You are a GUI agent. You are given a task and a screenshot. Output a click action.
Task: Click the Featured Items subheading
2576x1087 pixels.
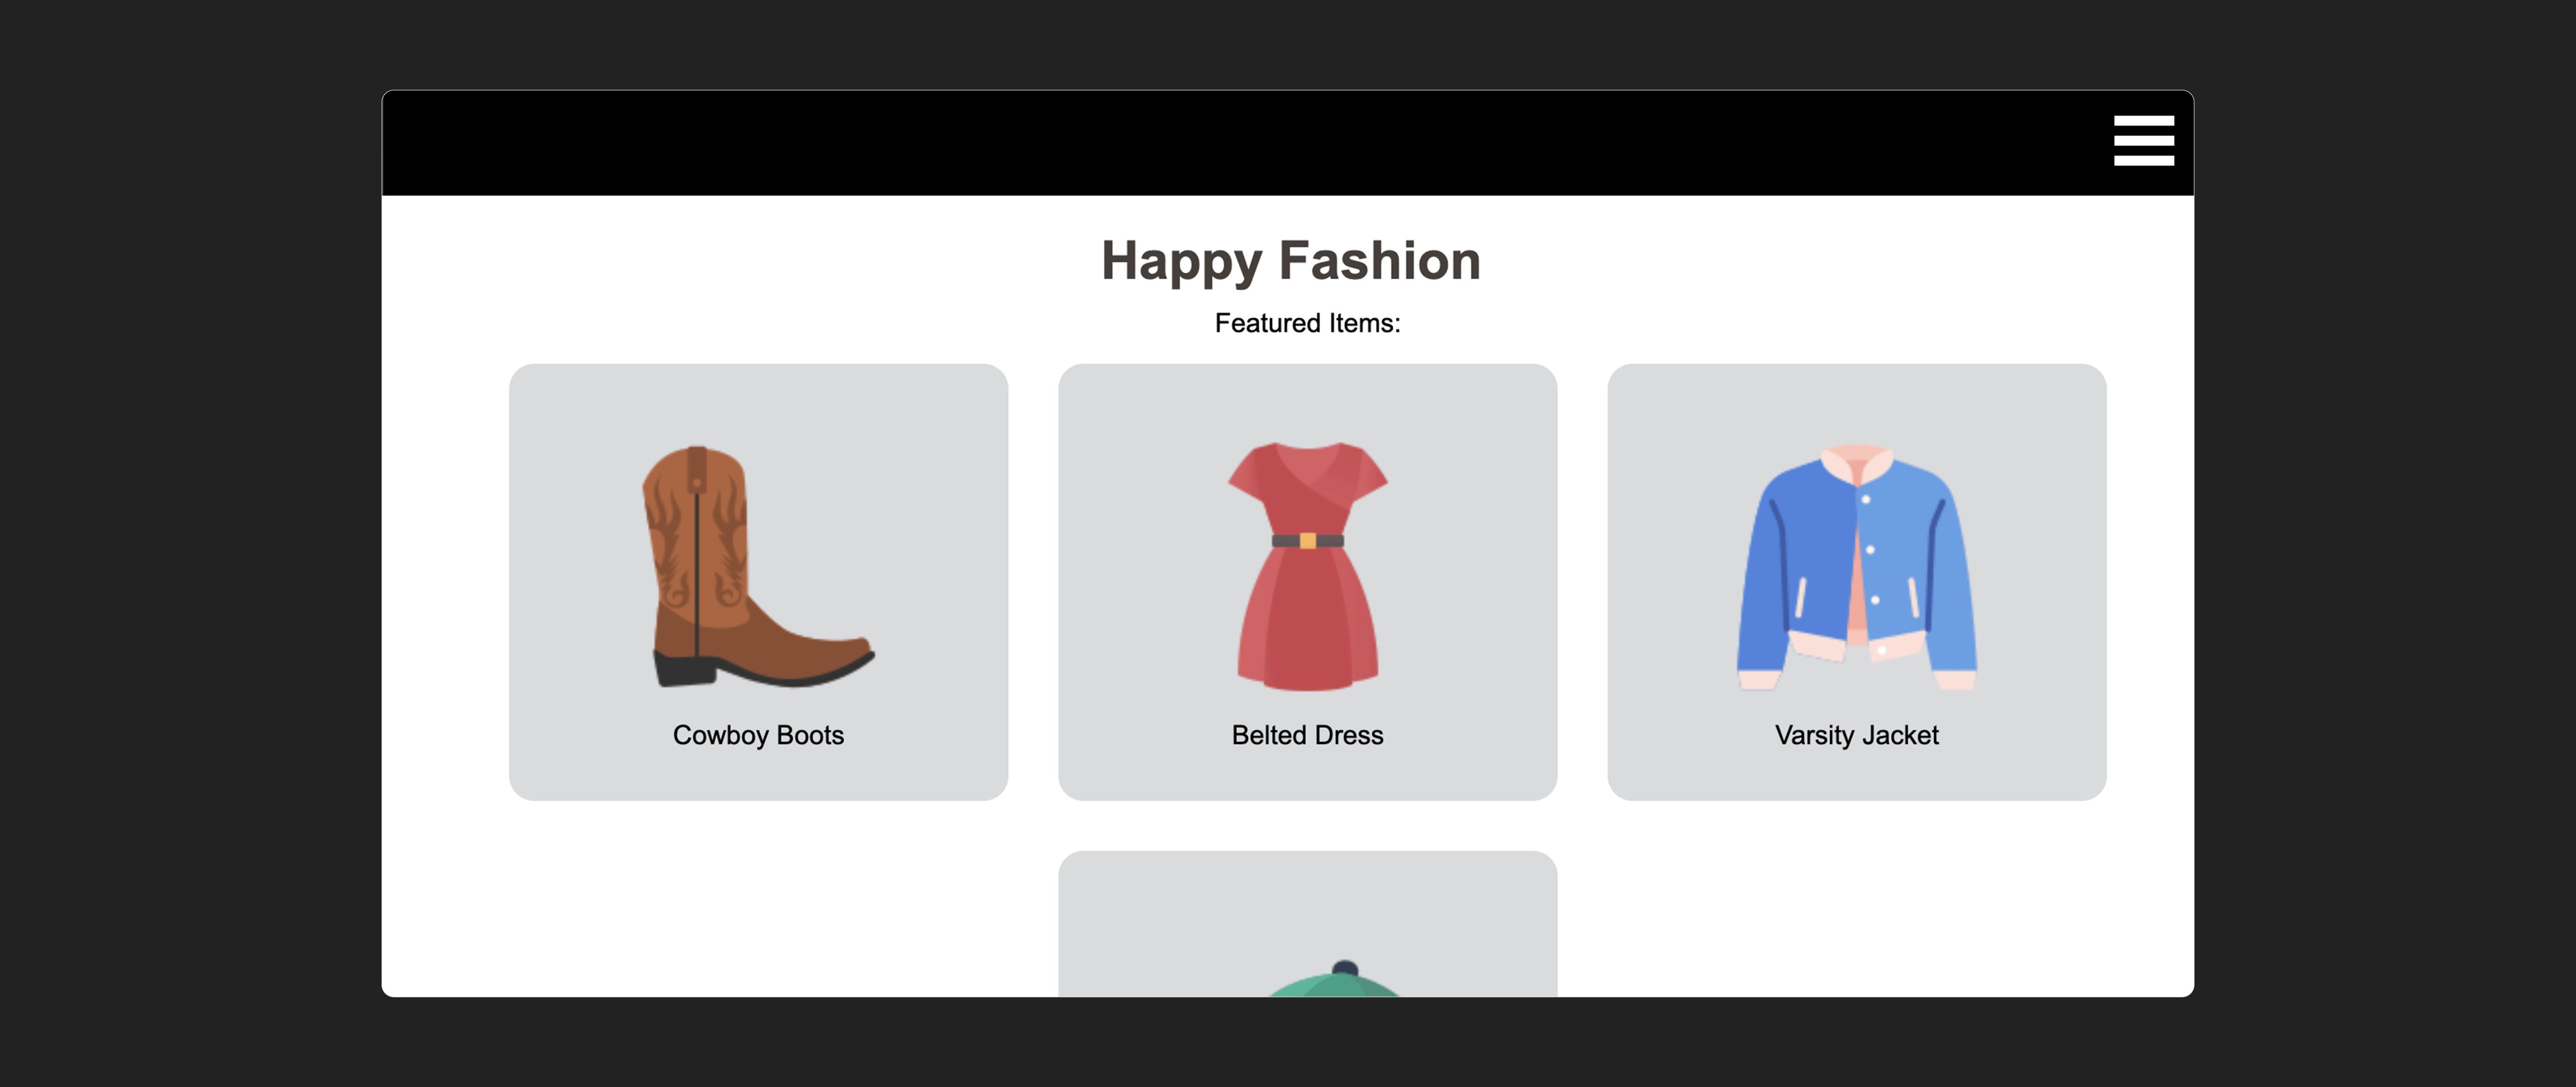tap(1307, 323)
